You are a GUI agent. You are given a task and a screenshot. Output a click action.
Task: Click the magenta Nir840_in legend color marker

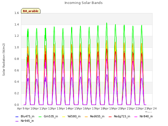(136, 117)
